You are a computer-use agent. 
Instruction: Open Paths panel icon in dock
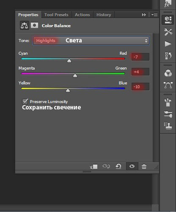tap(168, 85)
